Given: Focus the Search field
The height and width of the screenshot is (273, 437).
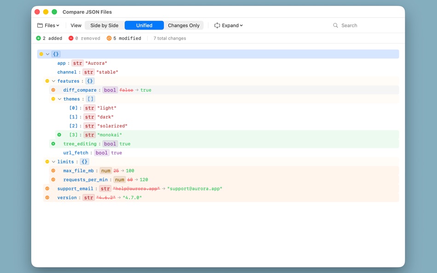Looking at the screenshot, I should [365, 25].
